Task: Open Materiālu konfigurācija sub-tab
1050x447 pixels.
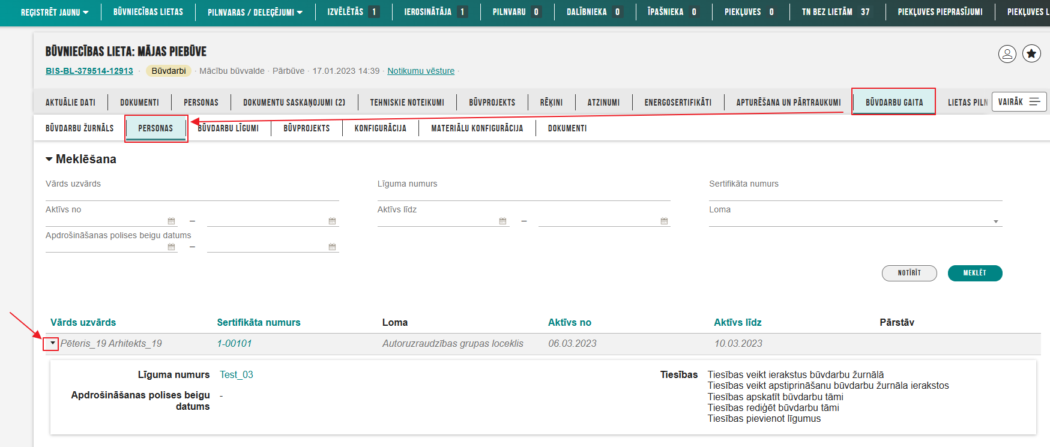Action: pos(477,128)
